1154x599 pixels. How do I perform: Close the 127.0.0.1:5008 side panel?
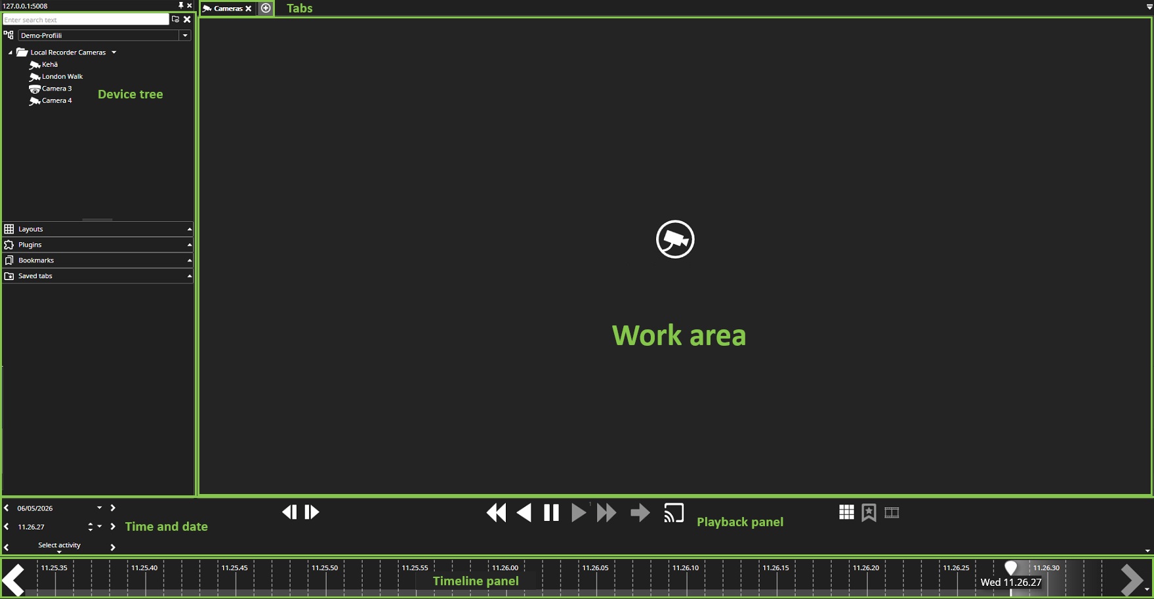click(x=190, y=5)
